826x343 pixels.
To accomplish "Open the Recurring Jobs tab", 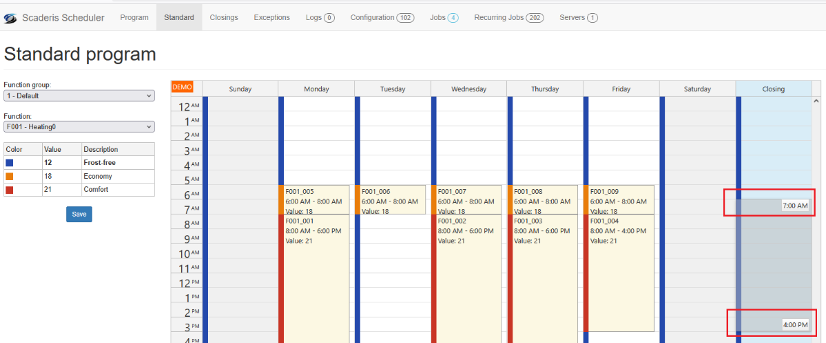I will pyautogui.click(x=508, y=18).
